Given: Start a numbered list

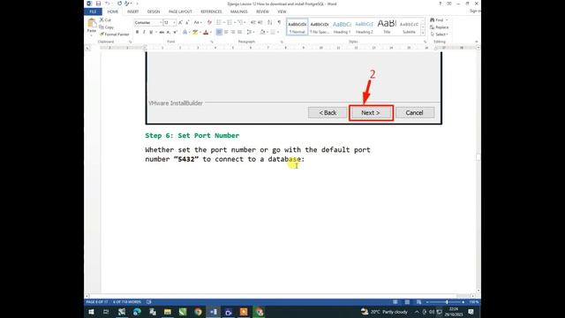Looking at the screenshot, I should 230,22.
